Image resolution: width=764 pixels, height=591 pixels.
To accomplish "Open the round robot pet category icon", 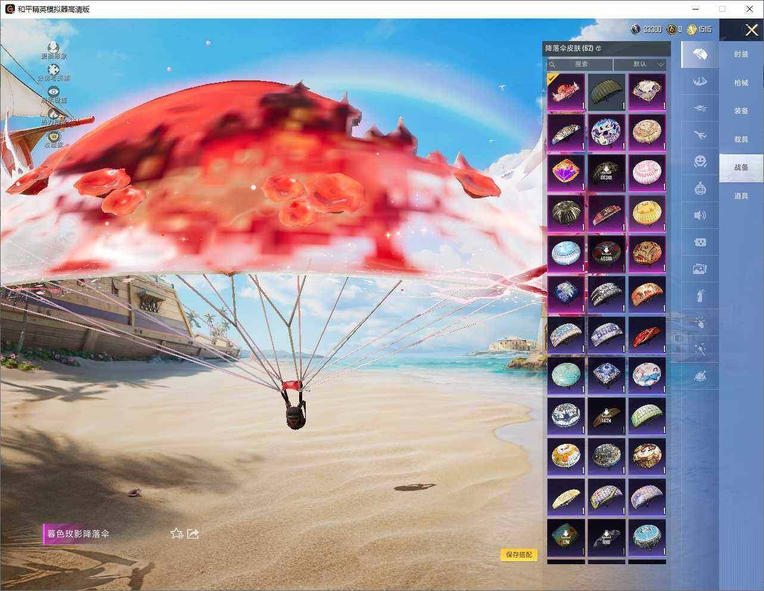I will click(x=700, y=188).
